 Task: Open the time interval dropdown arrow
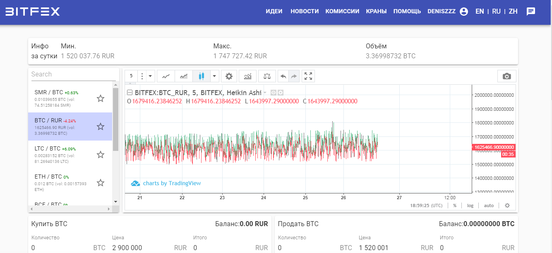[x=150, y=76]
